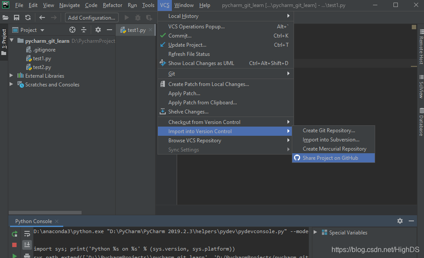Screen dimensions: 424x258
Task: Click the Print icon in console toolbar
Action: (x=27, y=255)
